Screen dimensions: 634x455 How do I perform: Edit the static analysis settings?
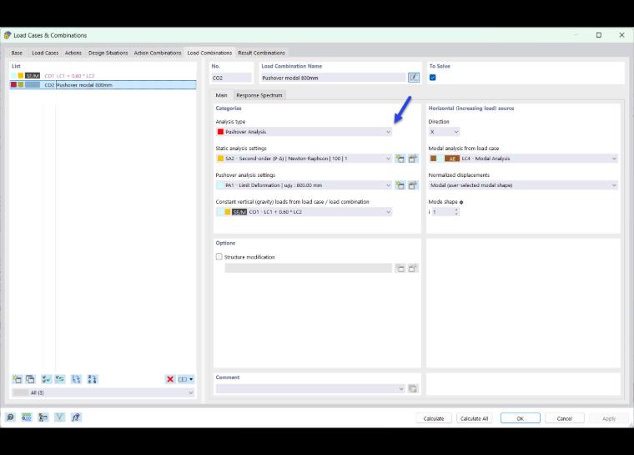(x=413, y=159)
